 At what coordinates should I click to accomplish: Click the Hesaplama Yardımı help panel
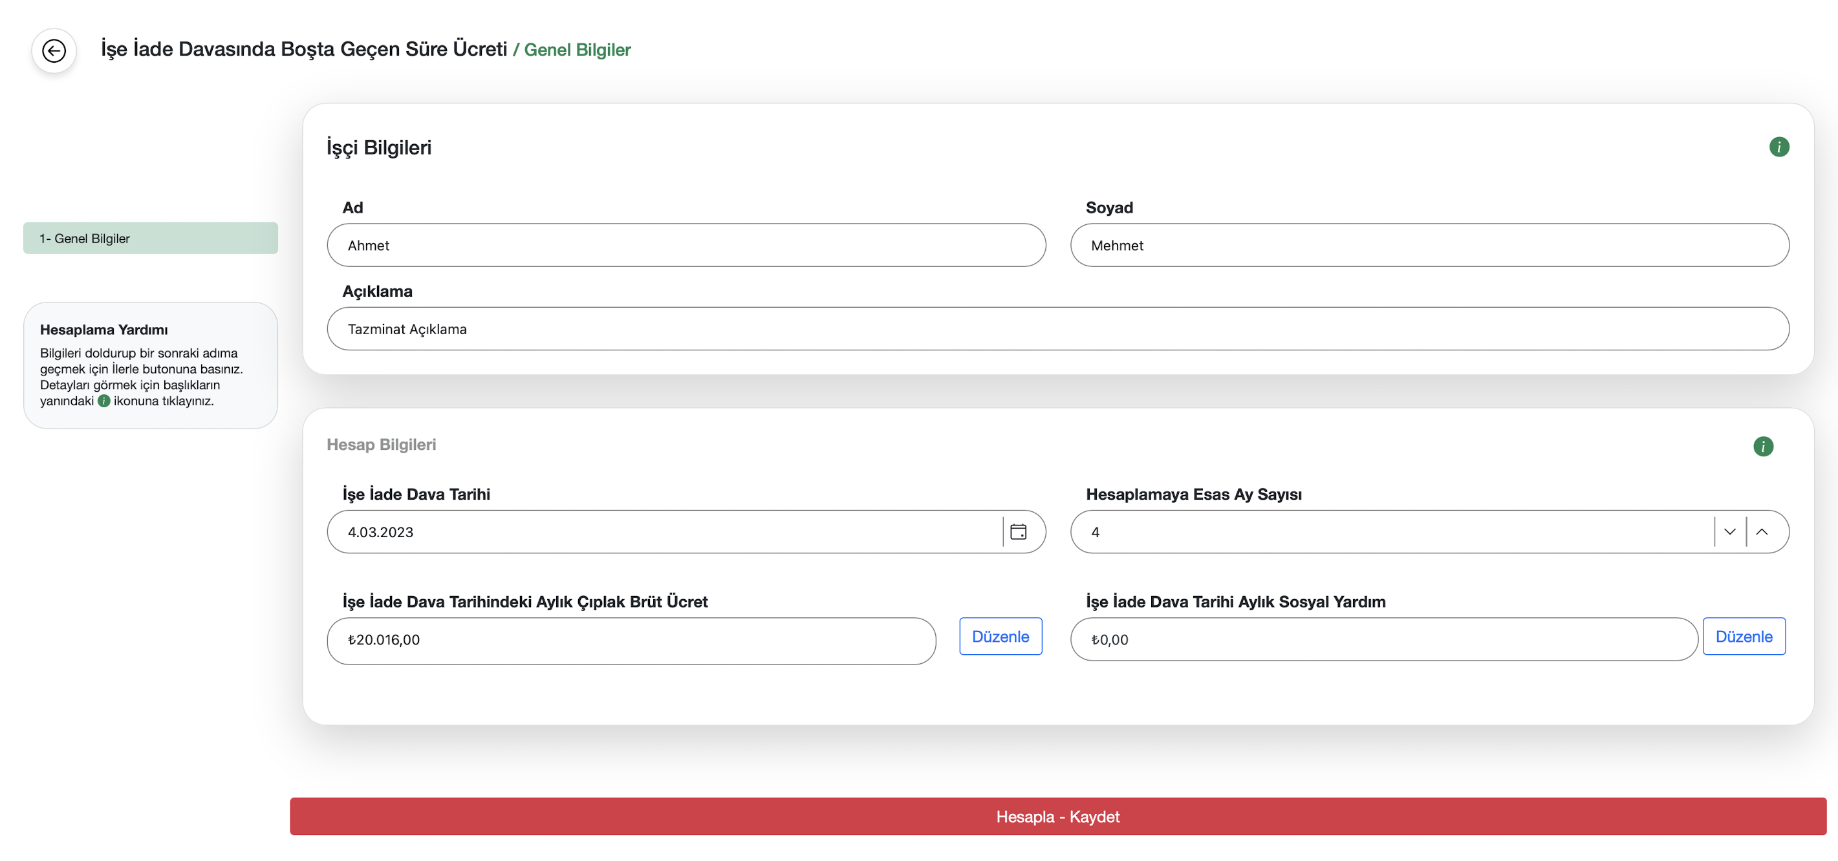coord(150,365)
